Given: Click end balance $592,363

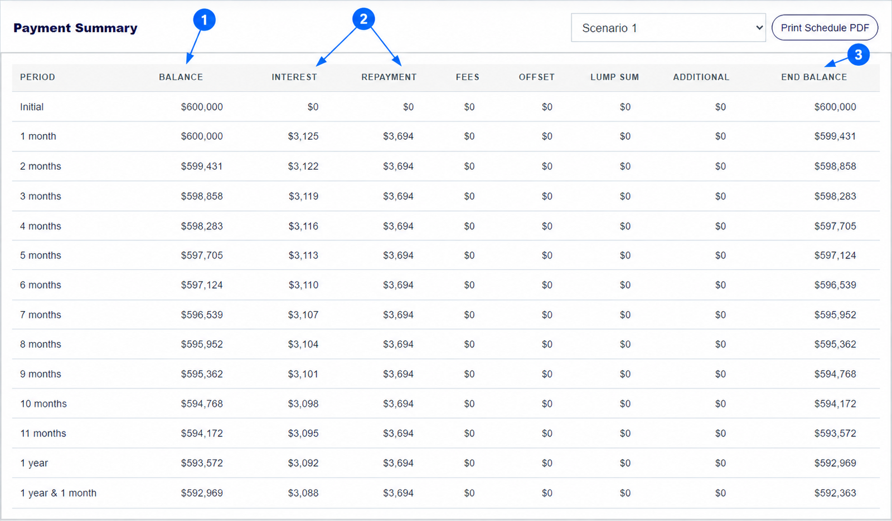Looking at the screenshot, I should point(835,493).
